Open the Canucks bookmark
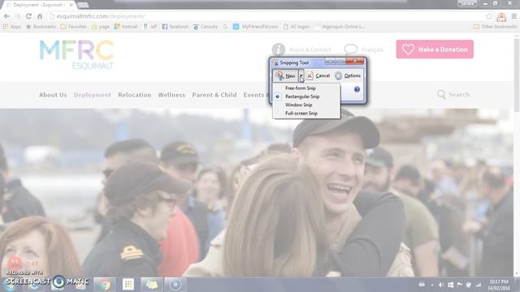The image size is (520, 292). (x=206, y=27)
